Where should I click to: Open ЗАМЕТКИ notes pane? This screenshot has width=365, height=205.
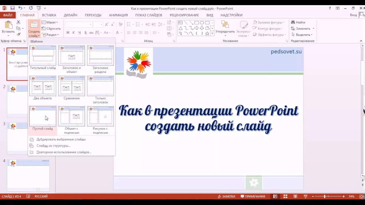point(226,196)
